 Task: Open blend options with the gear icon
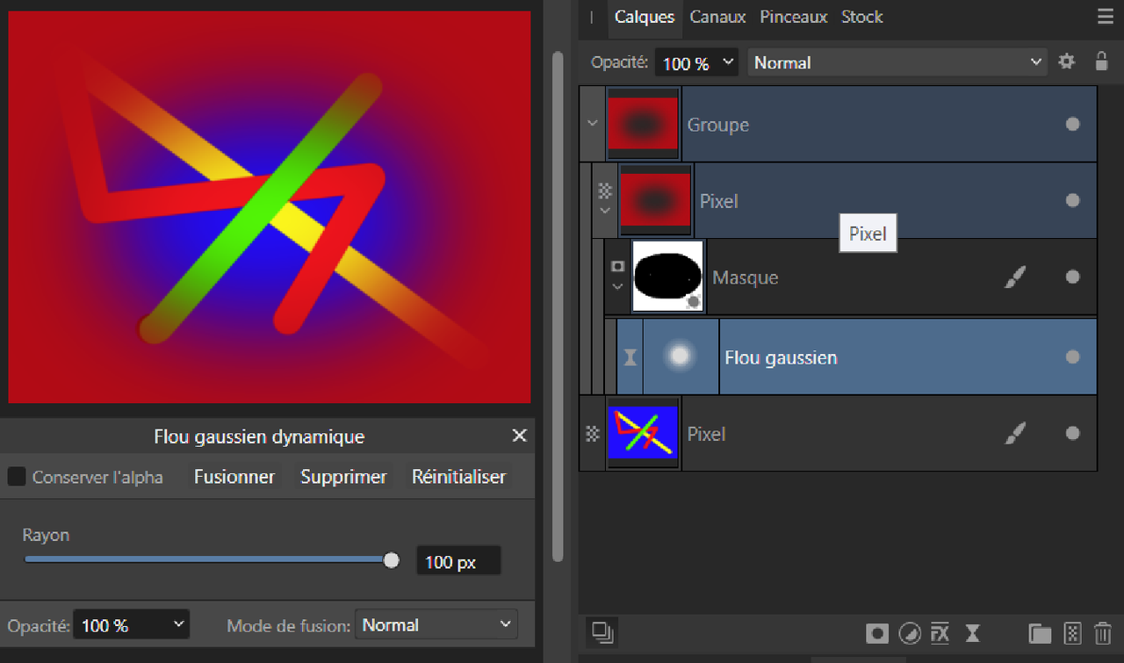pyautogui.click(x=1066, y=61)
